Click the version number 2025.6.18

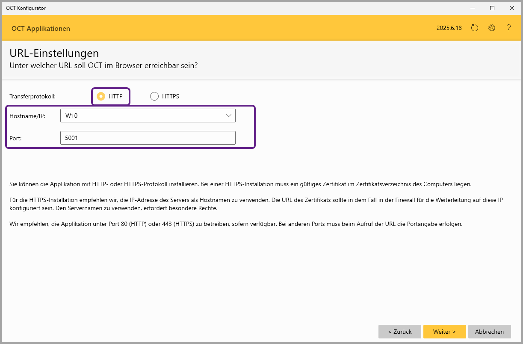tap(449, 28)
